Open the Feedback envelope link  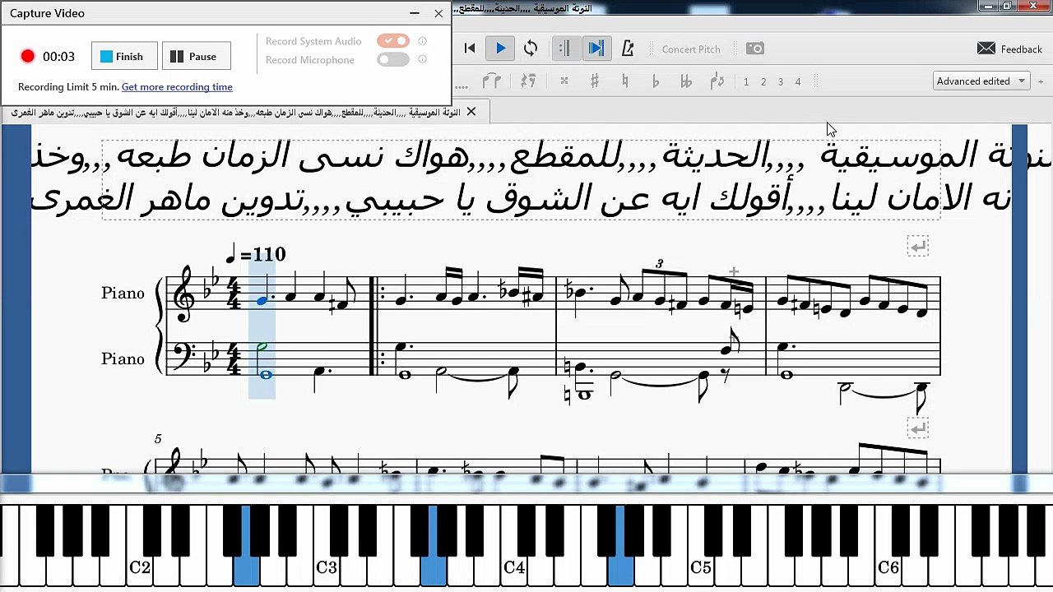pos(1009,49)
